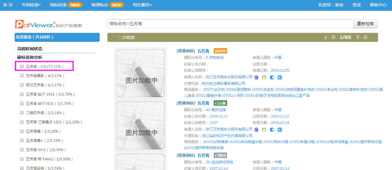This screenshot has height=170, width=392.
Task: Open 地理标志 in top navigation
Action: (x=100, y=5)
